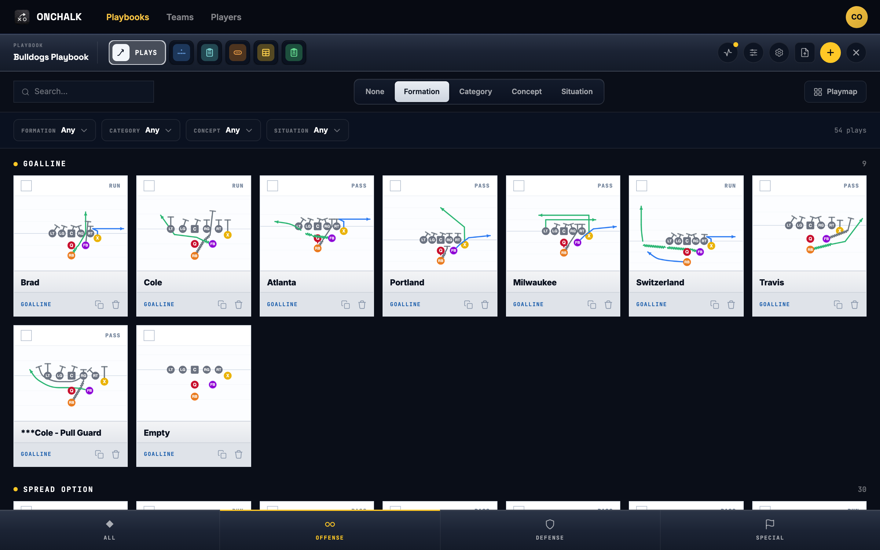Expand the Formation filter dropdown
880x550 pixels.
(55, 130)
